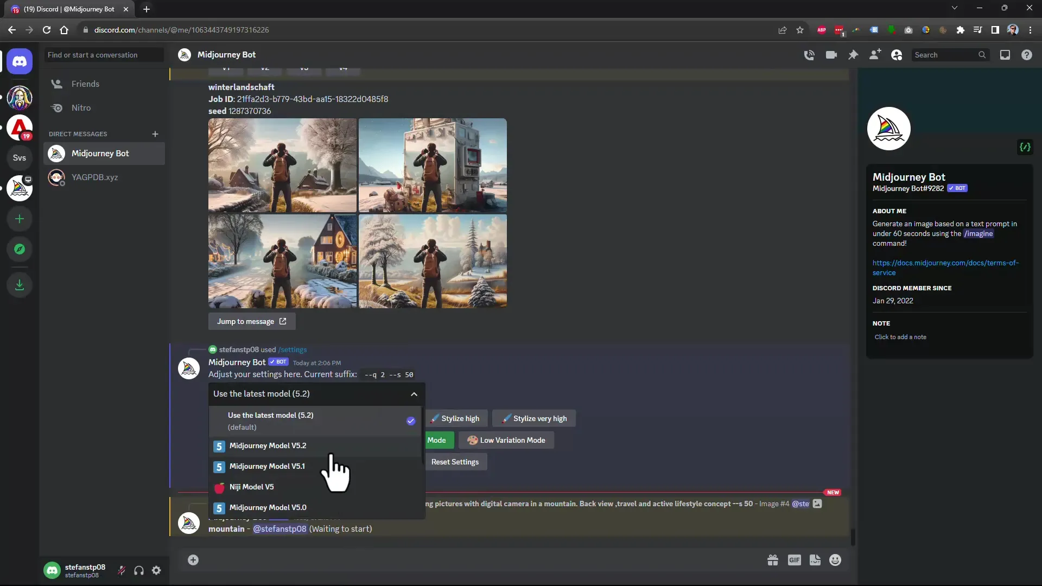Enable Stylize high setting
The height and width of the screenshot is (586, 1042).
(456, 418)
